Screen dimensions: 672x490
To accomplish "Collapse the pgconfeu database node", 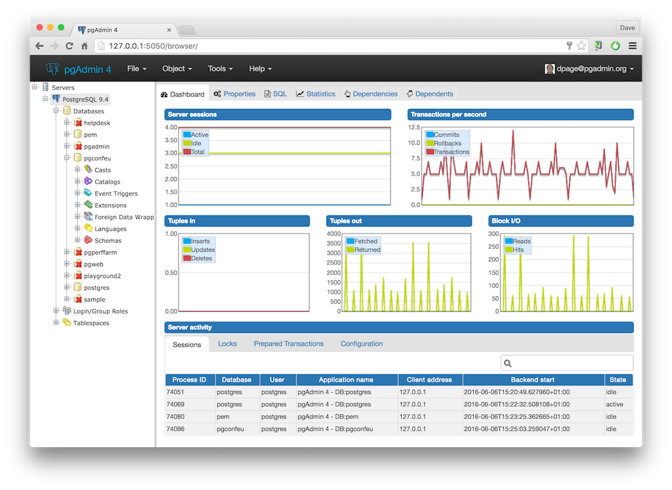I will pyautogui.click(x=67, y=157).
